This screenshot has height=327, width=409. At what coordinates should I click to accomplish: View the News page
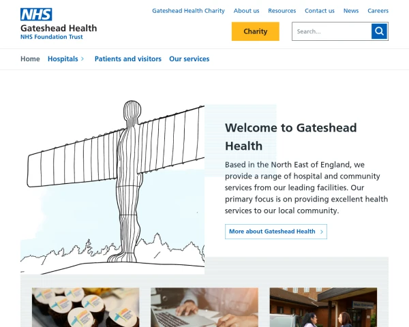[351, 11]
